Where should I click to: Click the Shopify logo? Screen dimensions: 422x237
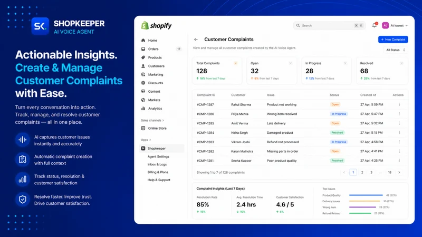pyautogui.click(x=156, y=25)
